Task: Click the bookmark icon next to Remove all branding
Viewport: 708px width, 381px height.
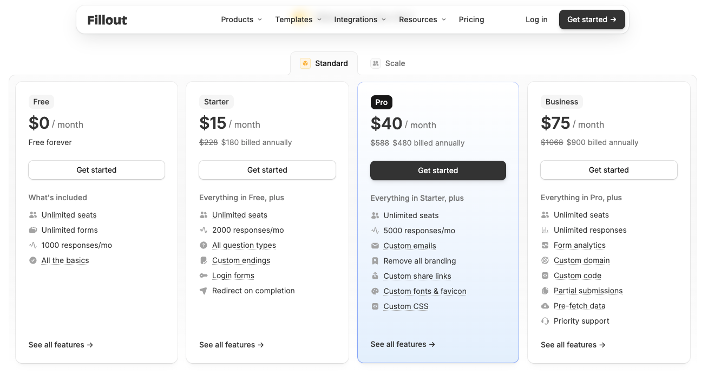Action: click(x=375, y=261)
